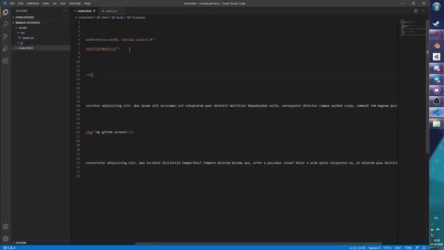Click the vertical scrollbar of the editor
The height and width of the screenshot is (250, 444).
pos(427,86)
